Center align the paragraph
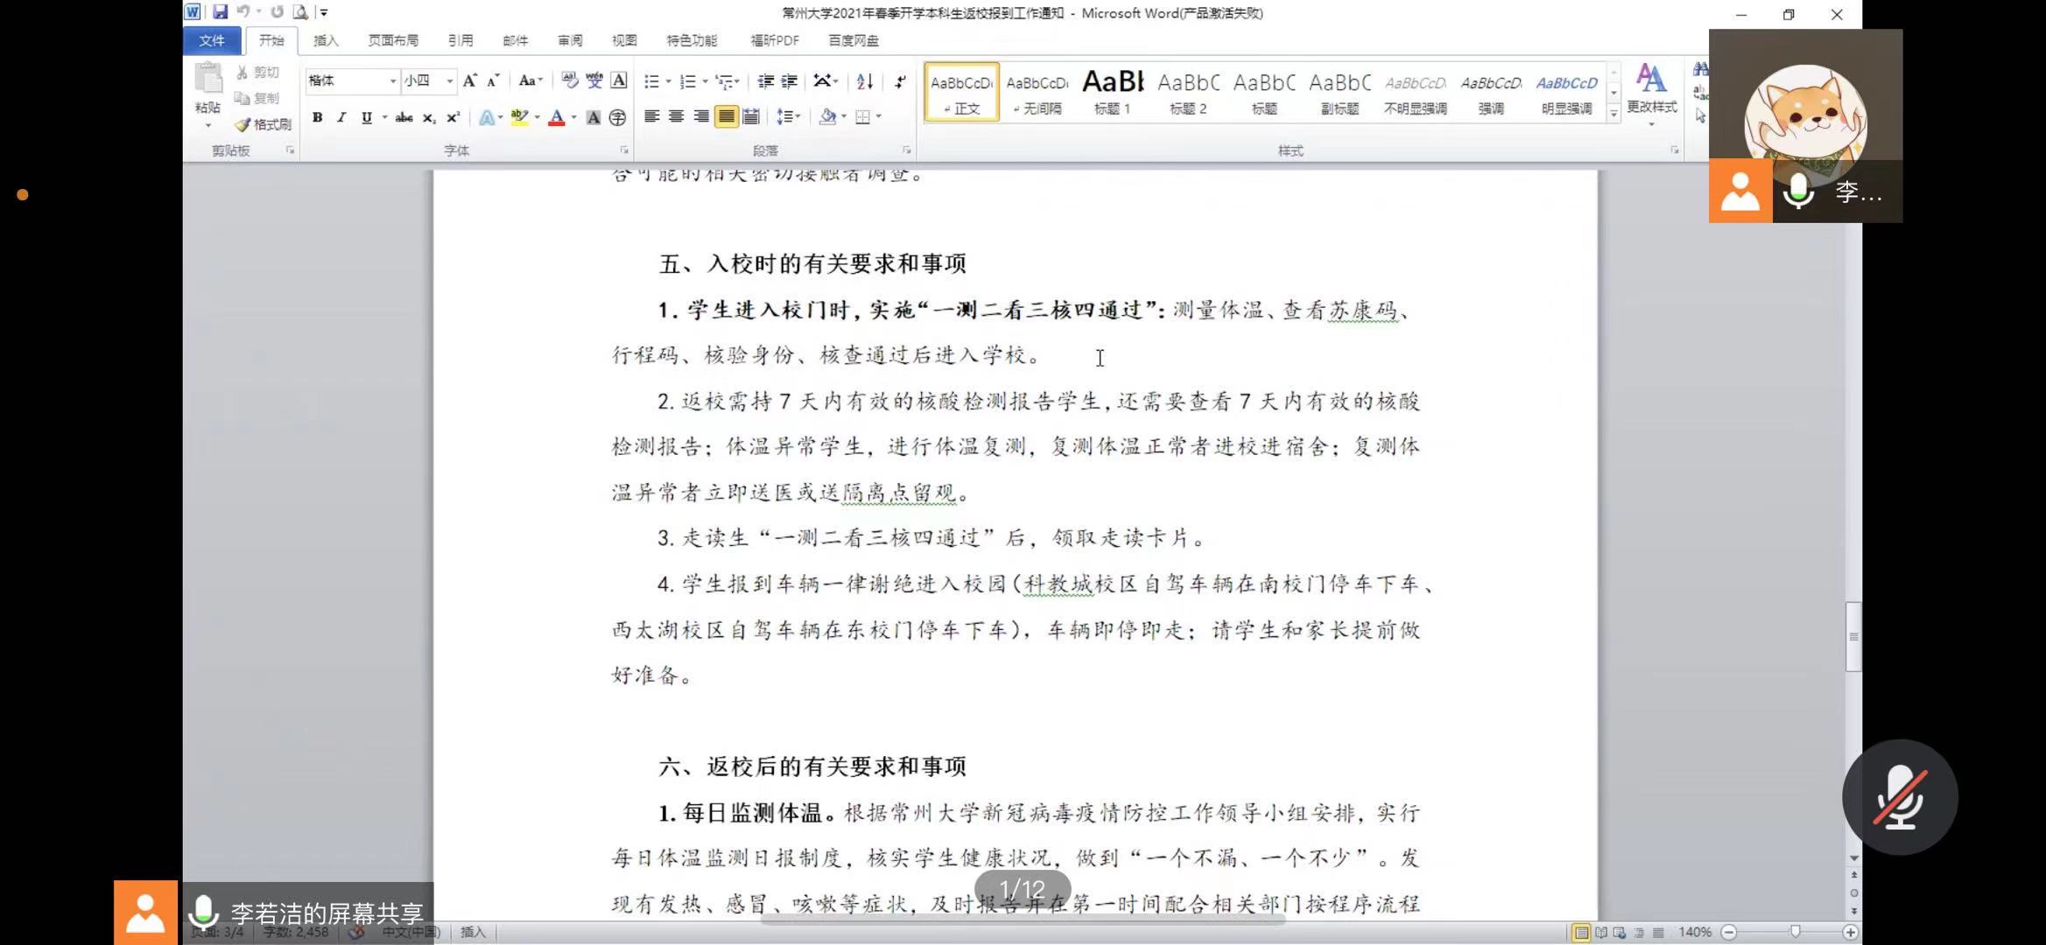The width and height of the screenshot is (2046, 945). pos(676,116)
